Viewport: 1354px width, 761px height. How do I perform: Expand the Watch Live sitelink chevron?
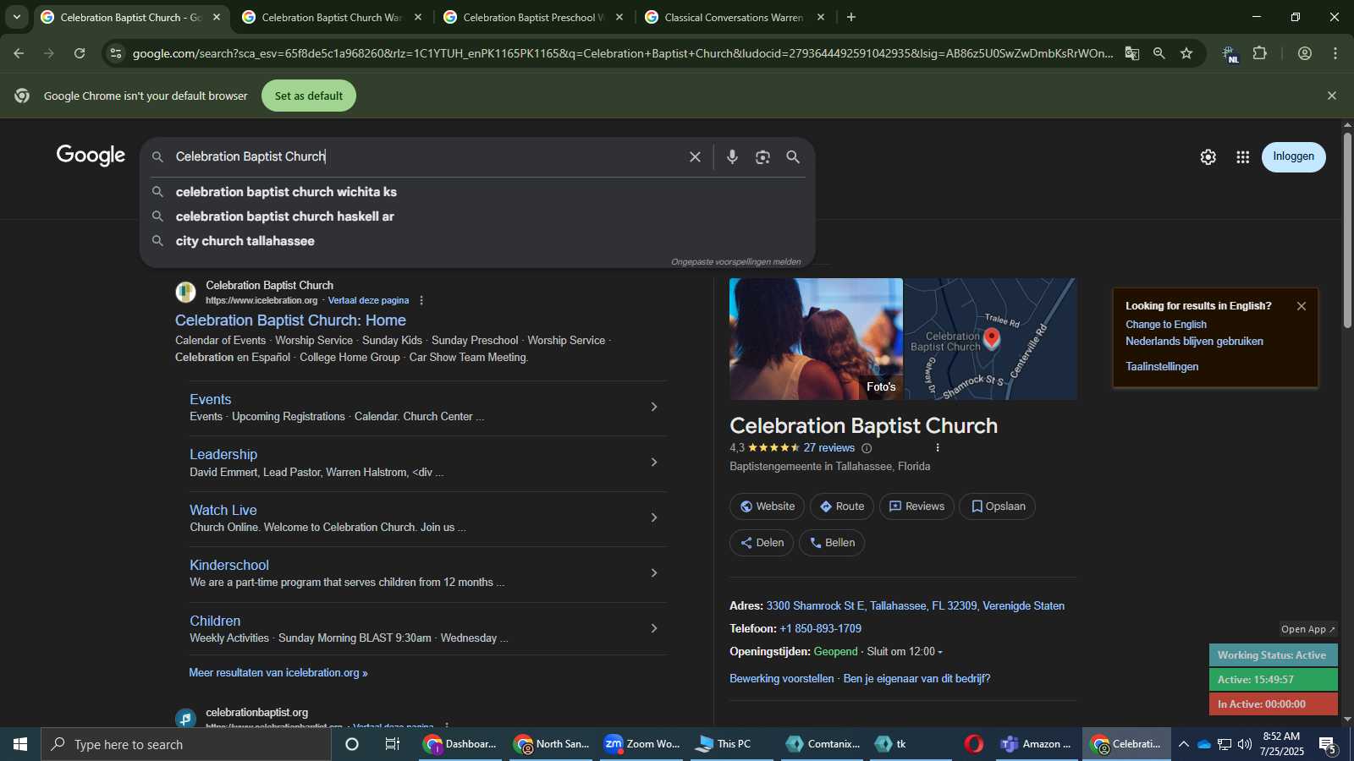point(653,517)
